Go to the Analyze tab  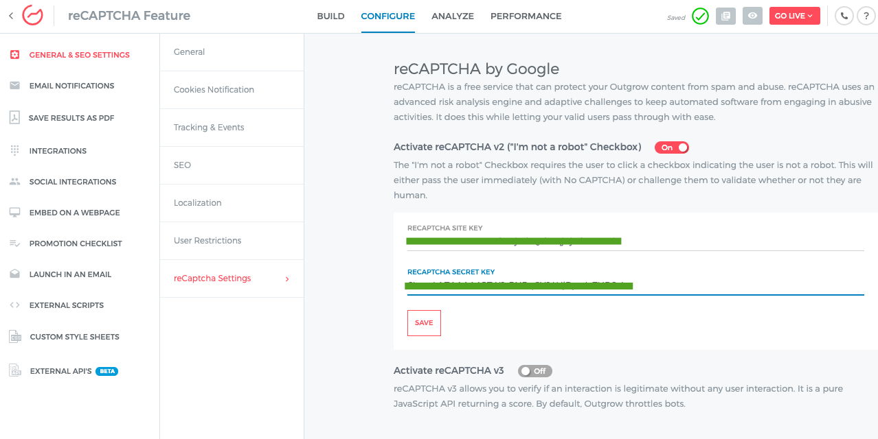453,16
